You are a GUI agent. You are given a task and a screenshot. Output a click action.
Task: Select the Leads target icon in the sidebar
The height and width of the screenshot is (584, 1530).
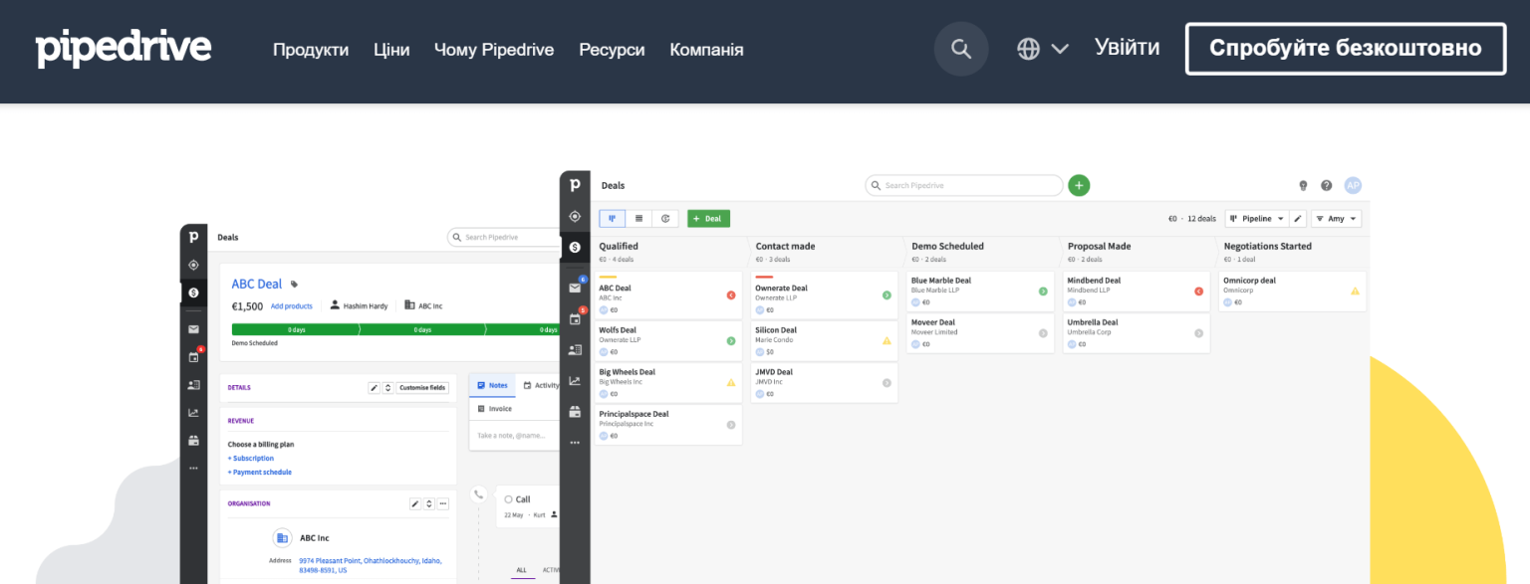click(575, 216)
